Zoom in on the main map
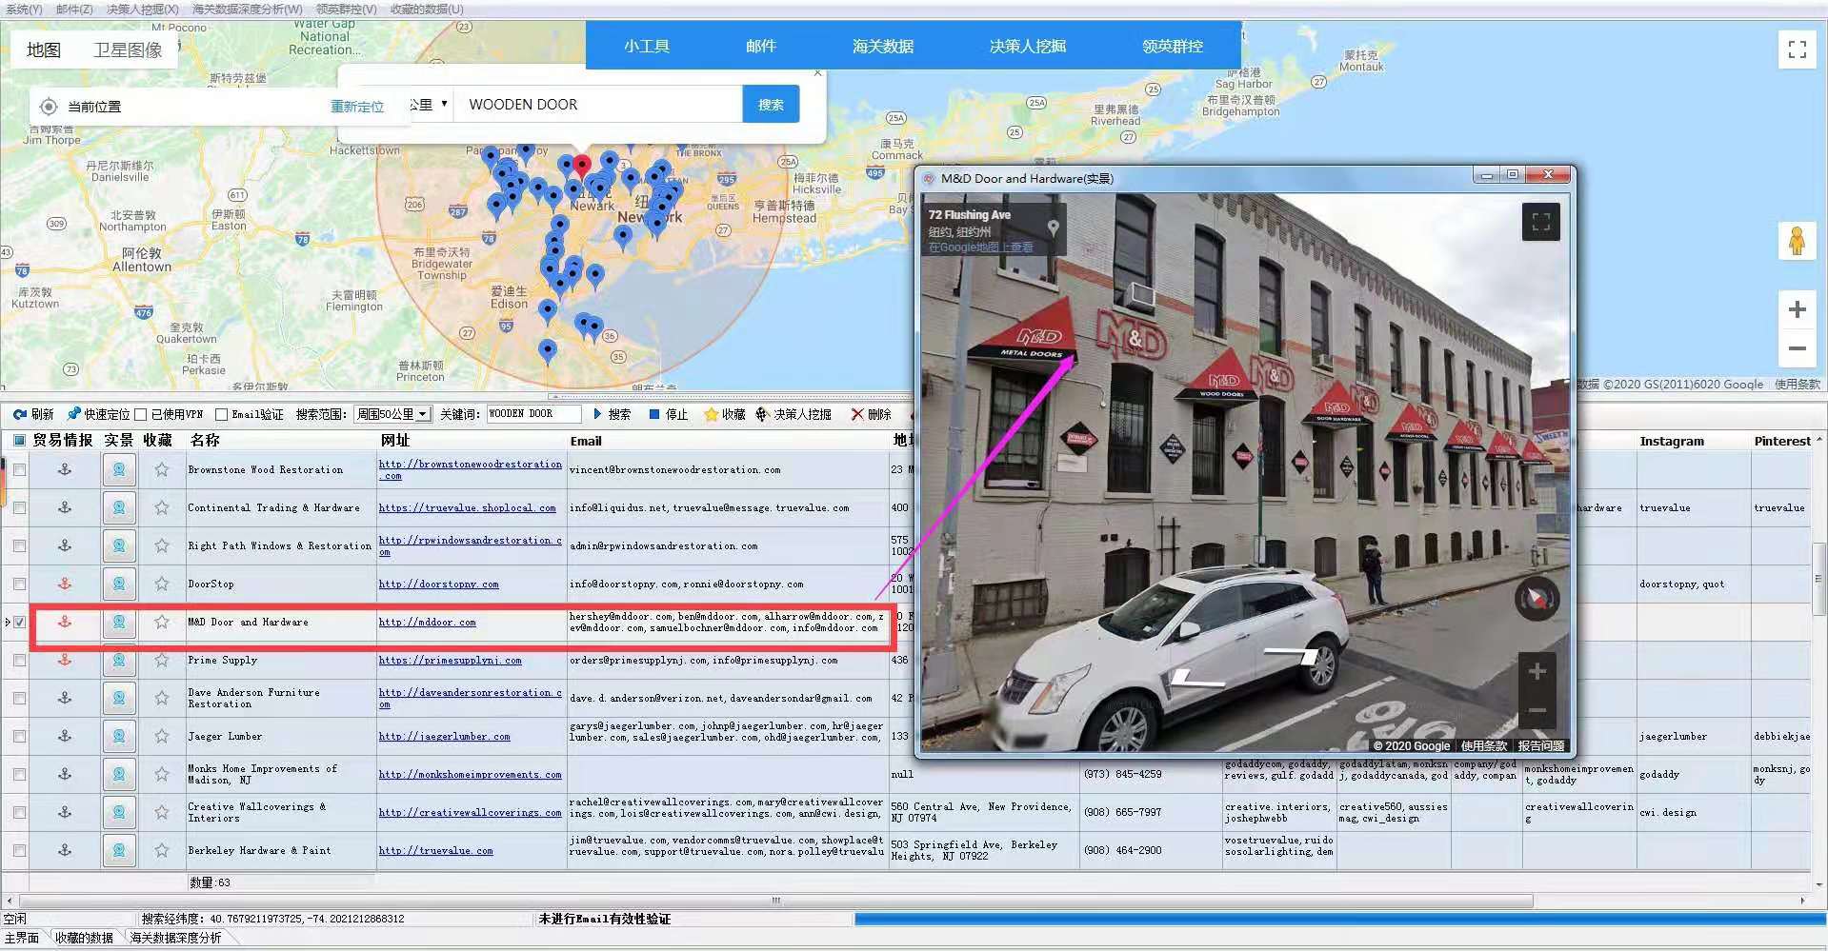The image size is (1828, 951). [1797, 310]
